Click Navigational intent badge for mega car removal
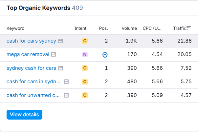 click(x=85, y=54)
